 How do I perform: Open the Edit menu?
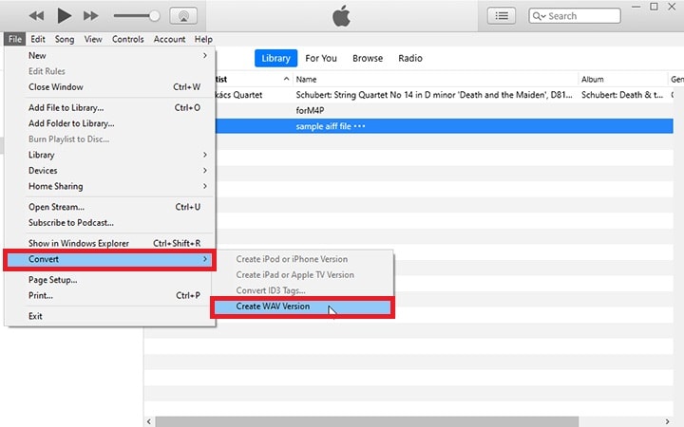38,39
